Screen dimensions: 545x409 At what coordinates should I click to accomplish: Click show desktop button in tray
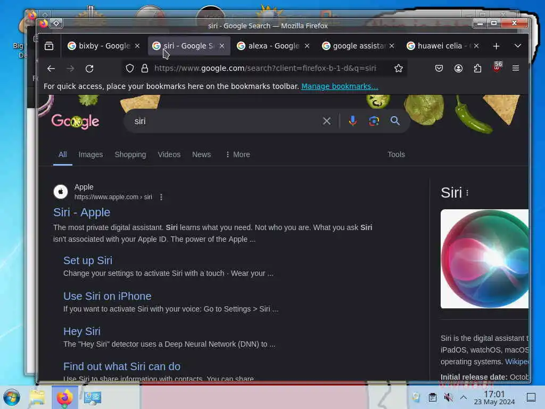pyautogui.click(x=531, y=397)
